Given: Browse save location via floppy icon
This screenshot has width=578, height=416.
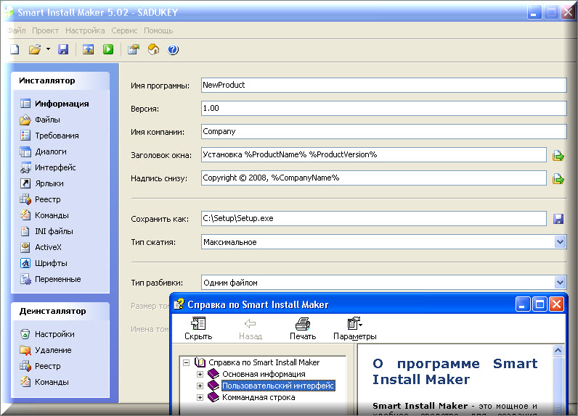Looking at the screenshot, I should 558,219.
